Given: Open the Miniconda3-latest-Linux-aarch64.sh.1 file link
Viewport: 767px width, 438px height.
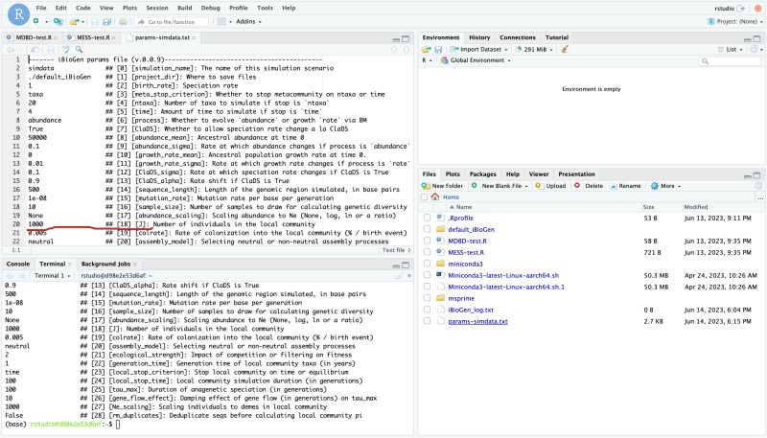Looking at the screenshot, I should [506, 287].
